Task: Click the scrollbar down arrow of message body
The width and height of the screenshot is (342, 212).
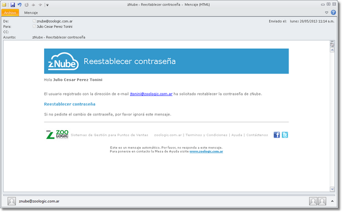Action: (x=332, y=189)
